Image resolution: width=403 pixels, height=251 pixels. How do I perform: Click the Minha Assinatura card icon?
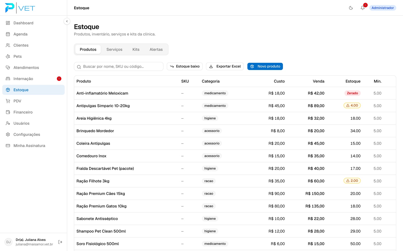tap(8, 146)
